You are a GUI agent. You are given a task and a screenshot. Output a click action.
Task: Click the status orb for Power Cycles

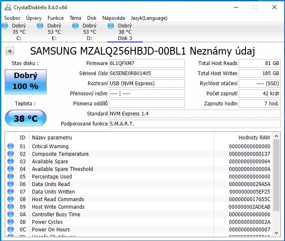coord(11,222)
